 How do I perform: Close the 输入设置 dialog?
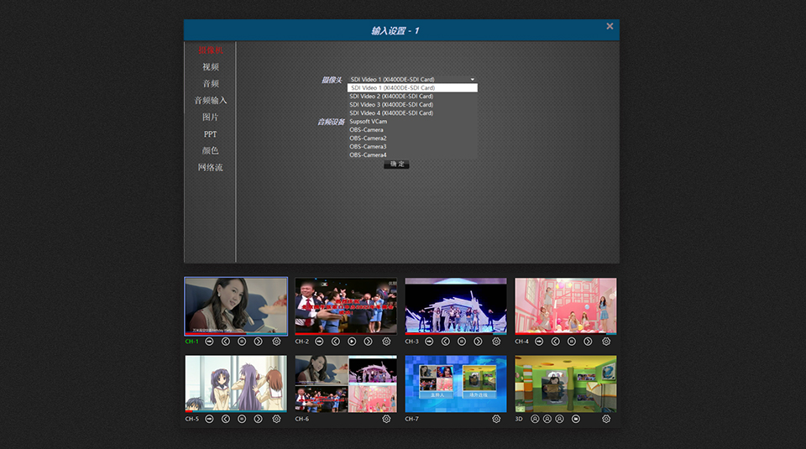pos(610,27)
